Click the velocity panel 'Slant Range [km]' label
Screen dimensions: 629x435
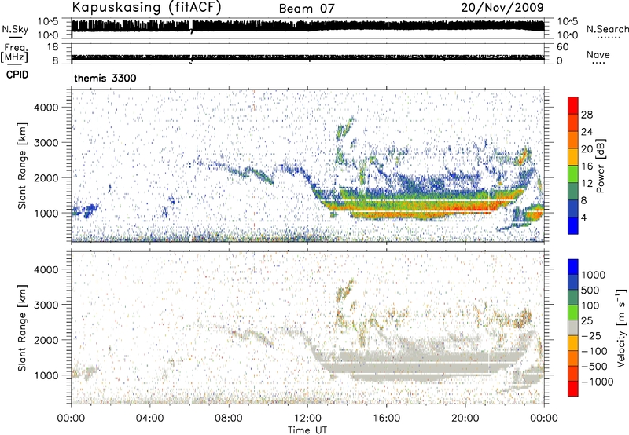[x=22, y=328]
